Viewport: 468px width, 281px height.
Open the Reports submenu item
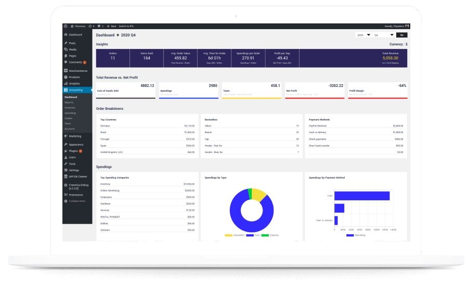(x=69, y=103)
